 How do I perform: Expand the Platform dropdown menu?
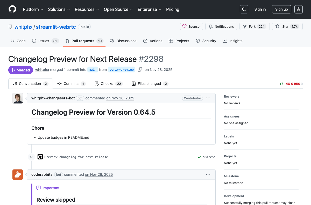[x=33, y=9]
